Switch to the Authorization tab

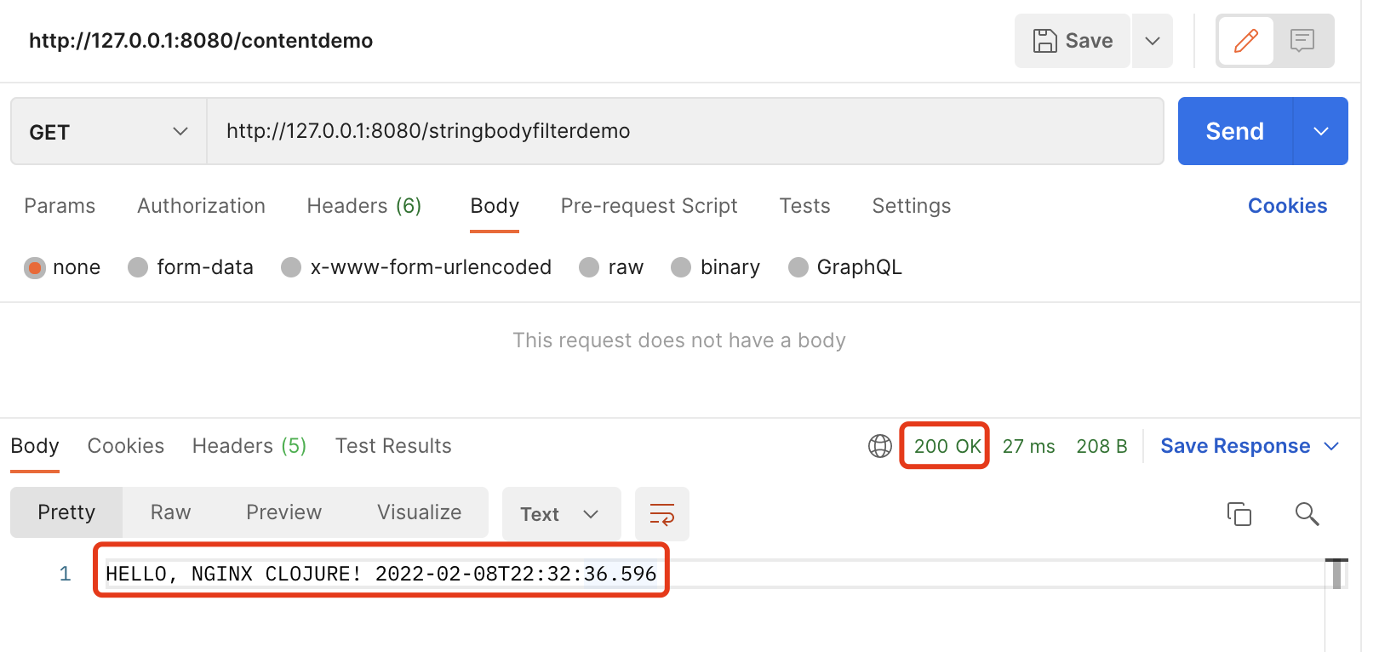click(x=201, y=206)
